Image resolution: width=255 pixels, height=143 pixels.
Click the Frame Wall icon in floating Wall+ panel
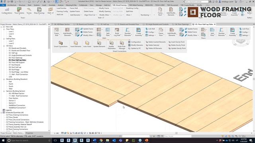click(57, 32)
